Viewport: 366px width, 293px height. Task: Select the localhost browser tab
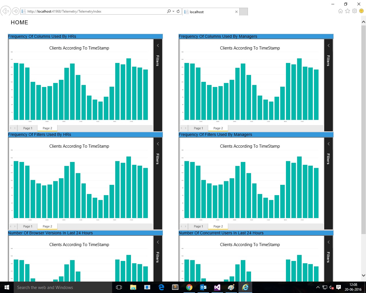coord(211,12)
